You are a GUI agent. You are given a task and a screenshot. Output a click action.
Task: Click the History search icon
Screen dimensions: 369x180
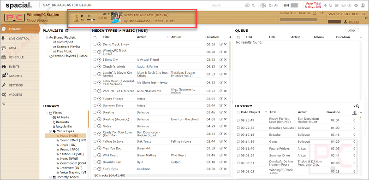357,106
